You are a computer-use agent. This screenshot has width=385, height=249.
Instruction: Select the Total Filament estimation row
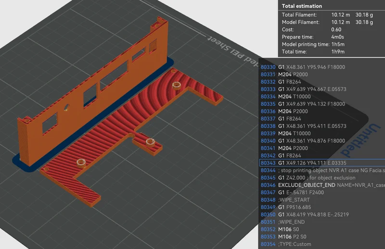coord(332,15)
